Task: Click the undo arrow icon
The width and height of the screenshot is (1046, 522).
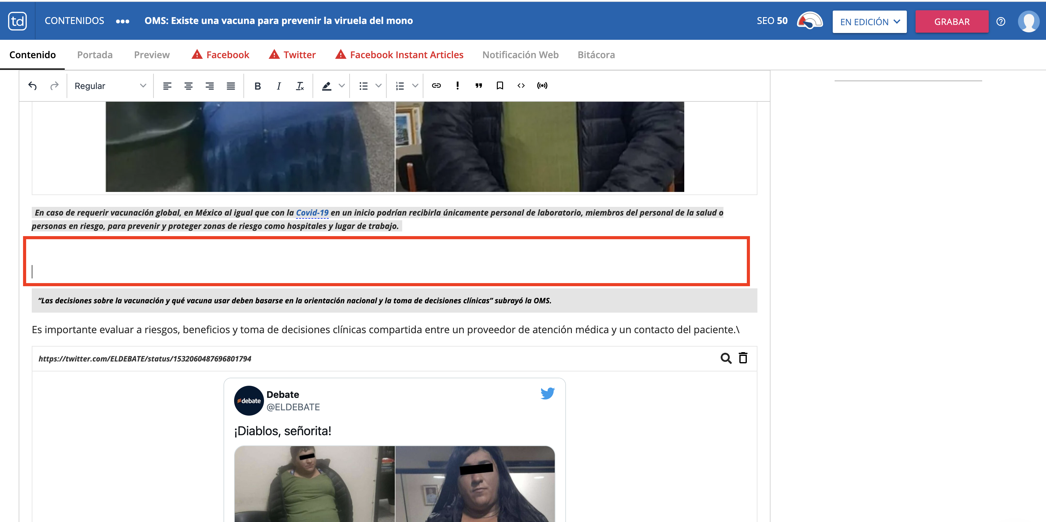Action: (x=32, y=86)
